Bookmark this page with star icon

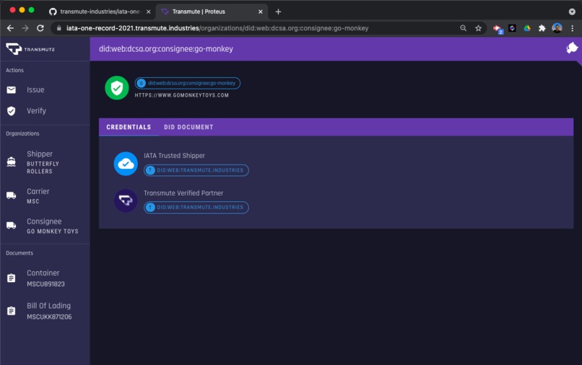[x=479, y=28]
